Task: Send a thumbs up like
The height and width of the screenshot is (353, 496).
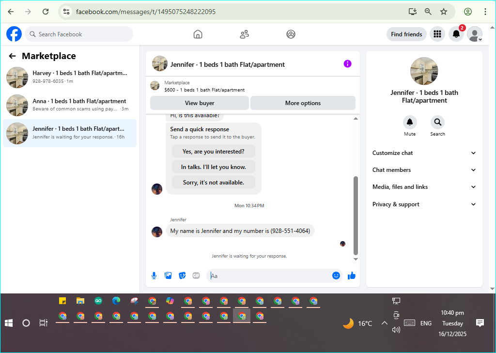Action: tap(352, 276)
